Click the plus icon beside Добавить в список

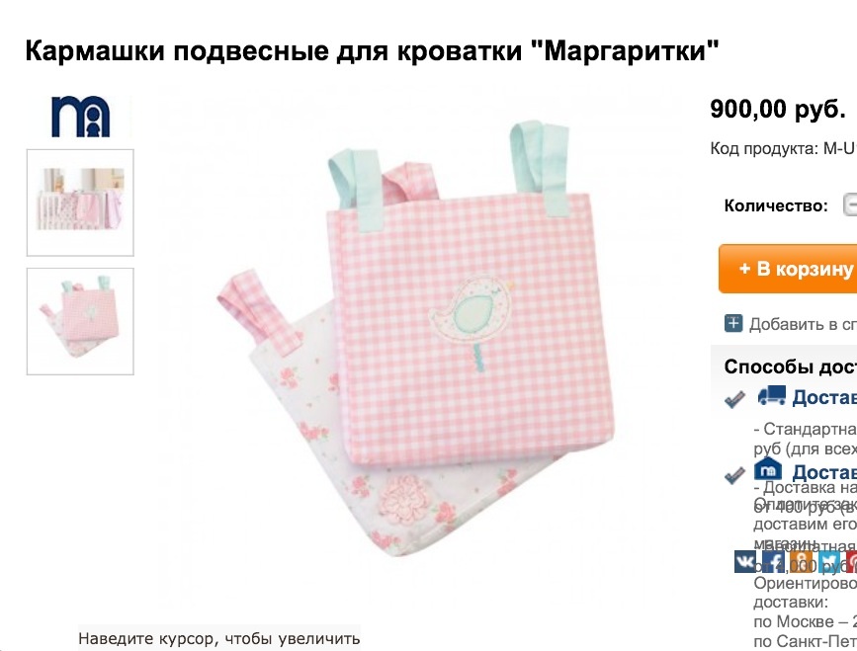click(732, 323)
